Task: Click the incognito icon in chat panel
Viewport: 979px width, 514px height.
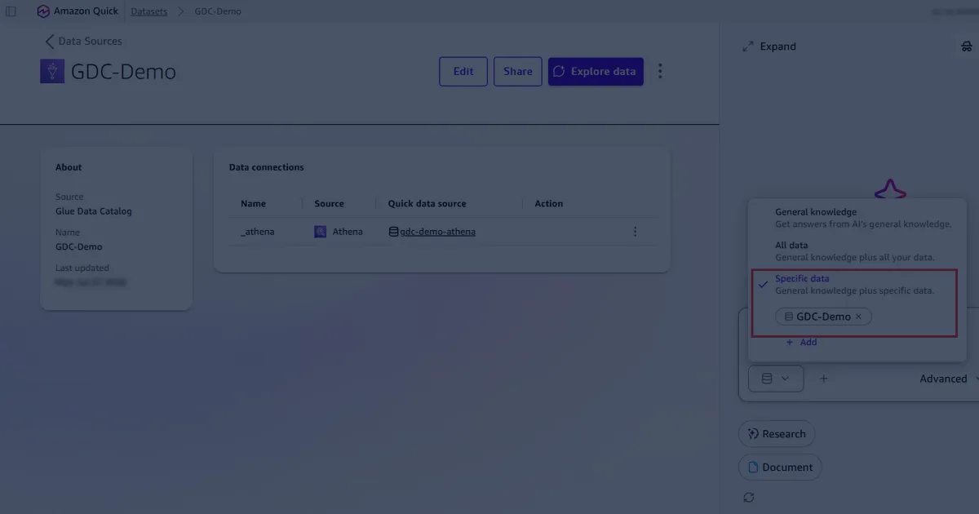Action: [x=967, y=47]
